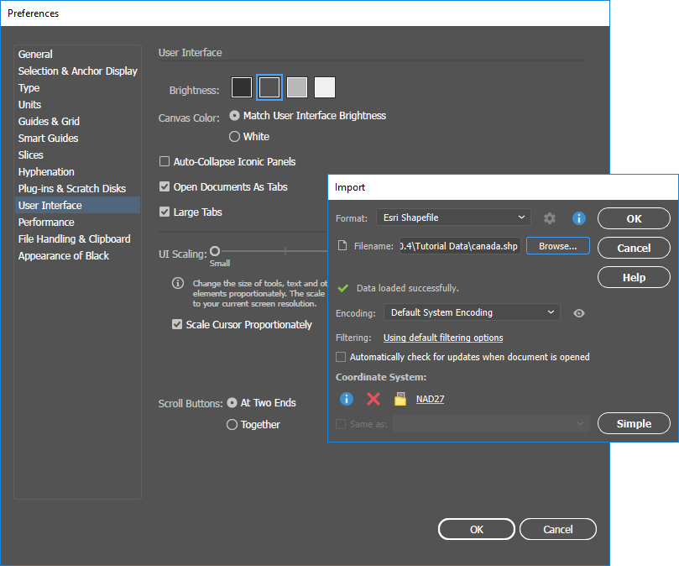Image resolution: width=679 pixels, height=566 pixels.
Task: Uncheck Large Tabs option
Action: (x=165, y=212)
